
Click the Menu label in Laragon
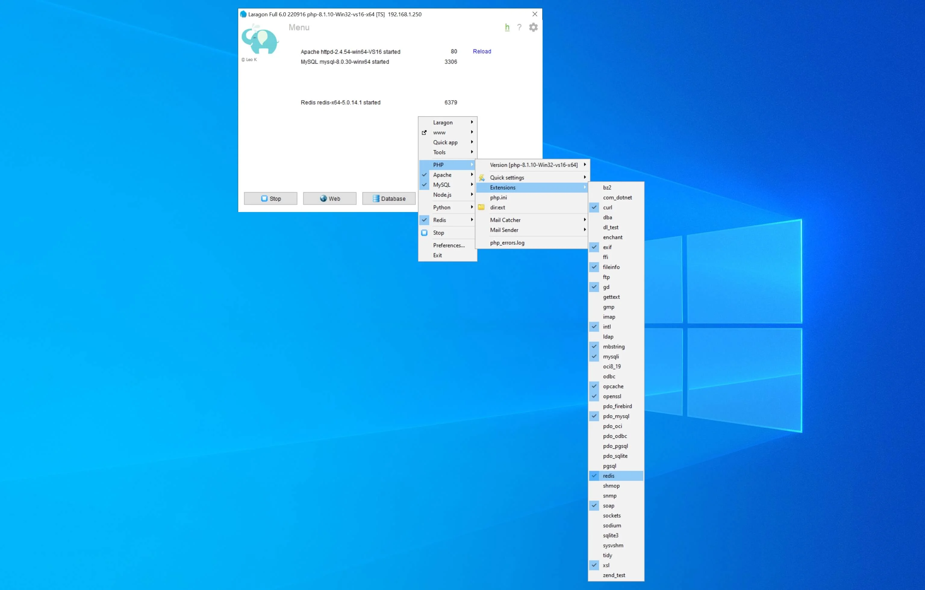click(299, 28)
